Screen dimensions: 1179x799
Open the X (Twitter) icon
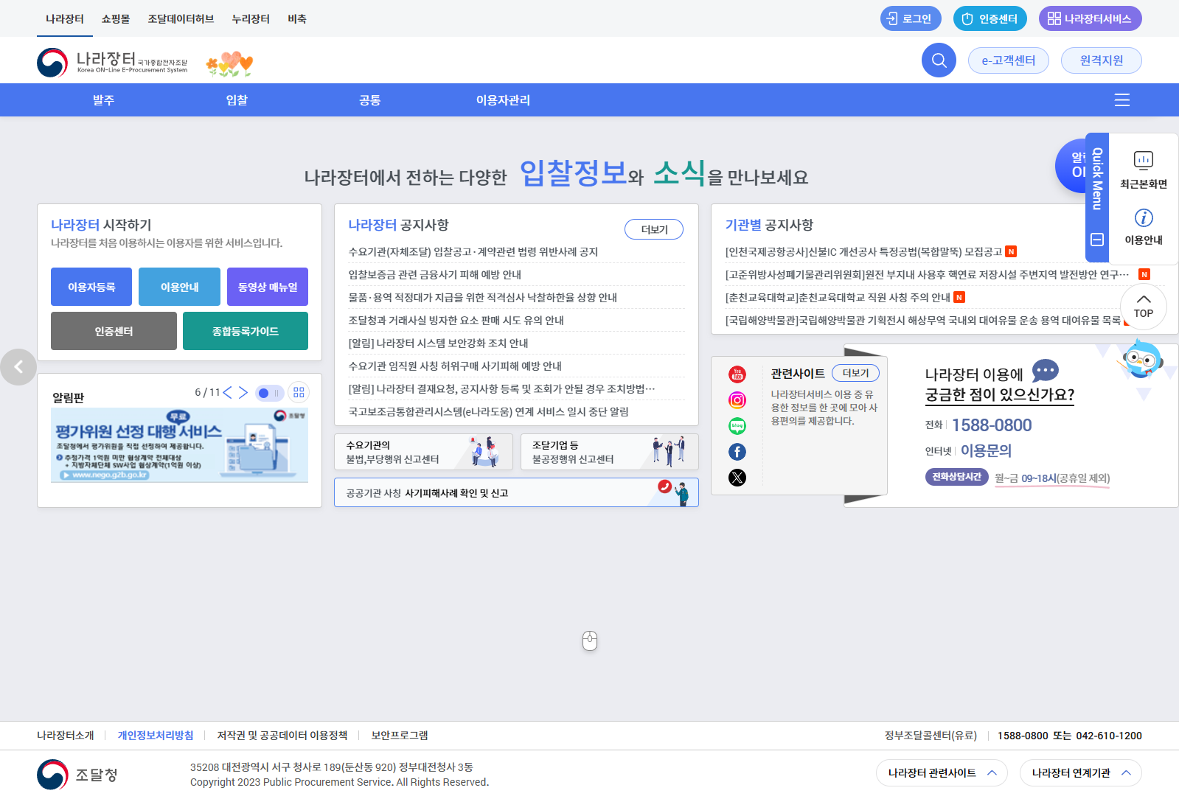click(x=737, y=478)
